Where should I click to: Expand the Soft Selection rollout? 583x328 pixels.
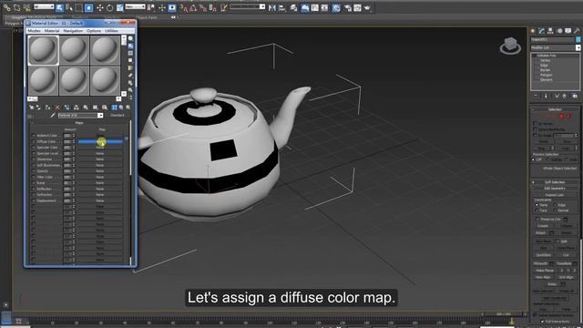tap(555, 182)
